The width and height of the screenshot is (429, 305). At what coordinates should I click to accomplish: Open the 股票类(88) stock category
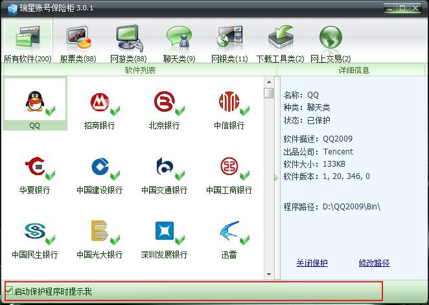[78, 45]
